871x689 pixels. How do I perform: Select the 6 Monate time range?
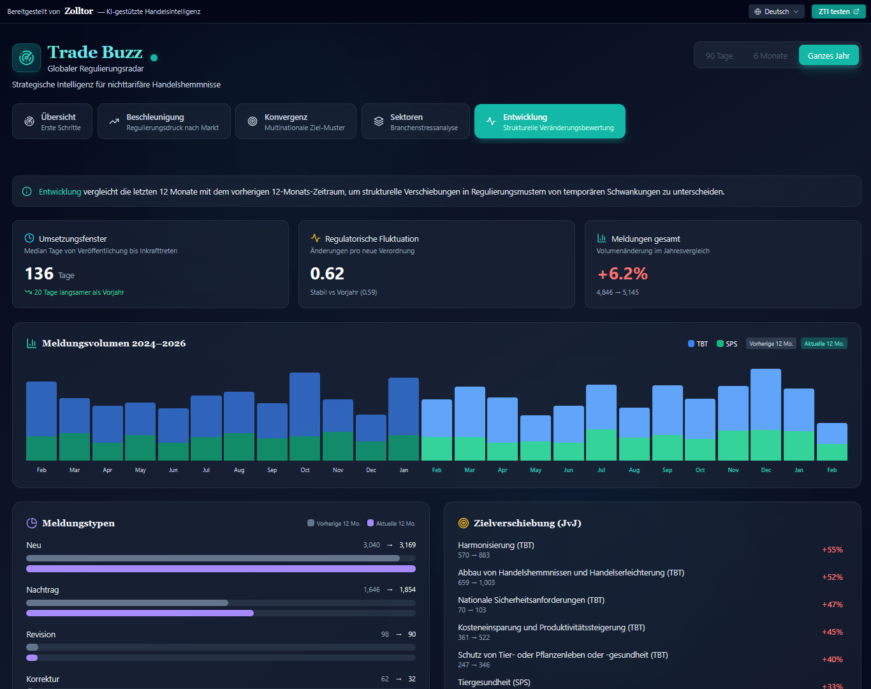(x=770, y=56)
